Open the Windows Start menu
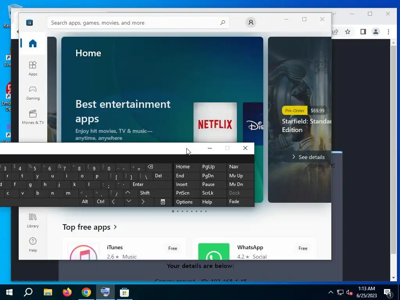The width and height of the screenshot is (400, 300). point(9,292)
